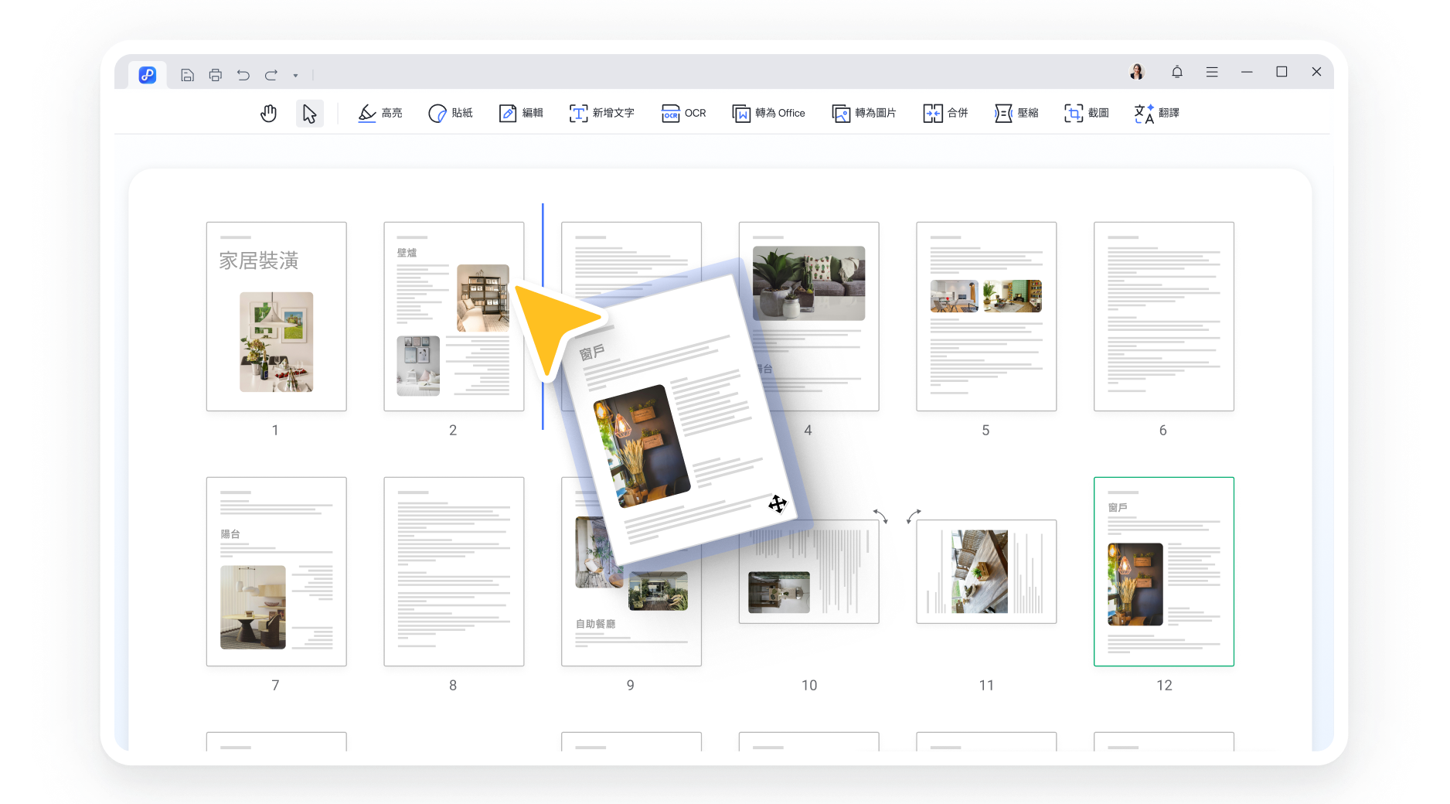Click page number label 4
Screen dimensions: 1450x804
[x=808, y=431]
